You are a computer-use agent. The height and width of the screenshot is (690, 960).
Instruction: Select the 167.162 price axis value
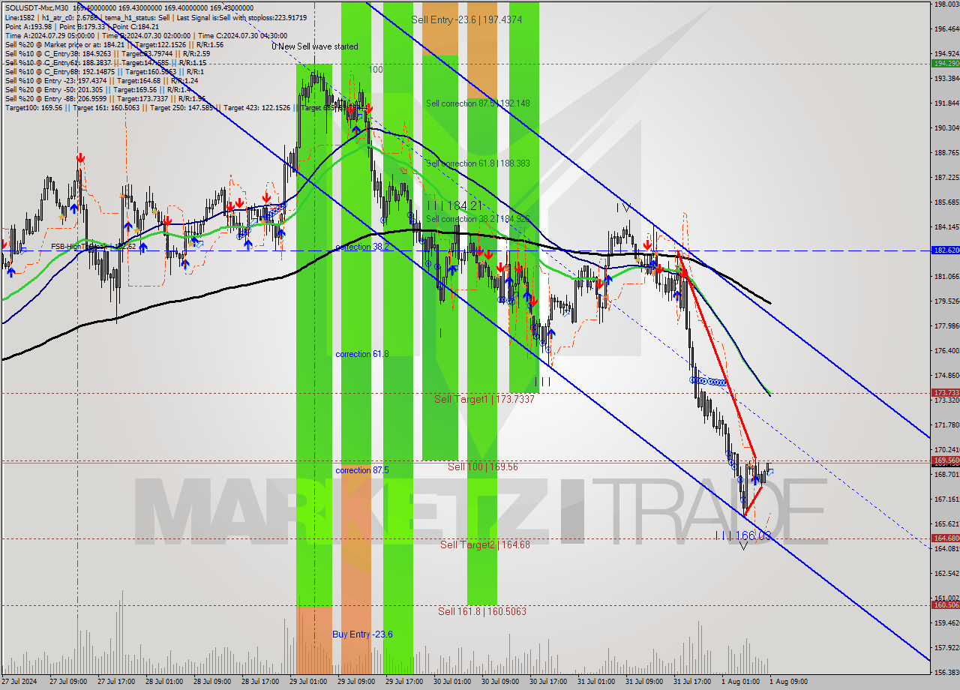click(x=946, y=499)
